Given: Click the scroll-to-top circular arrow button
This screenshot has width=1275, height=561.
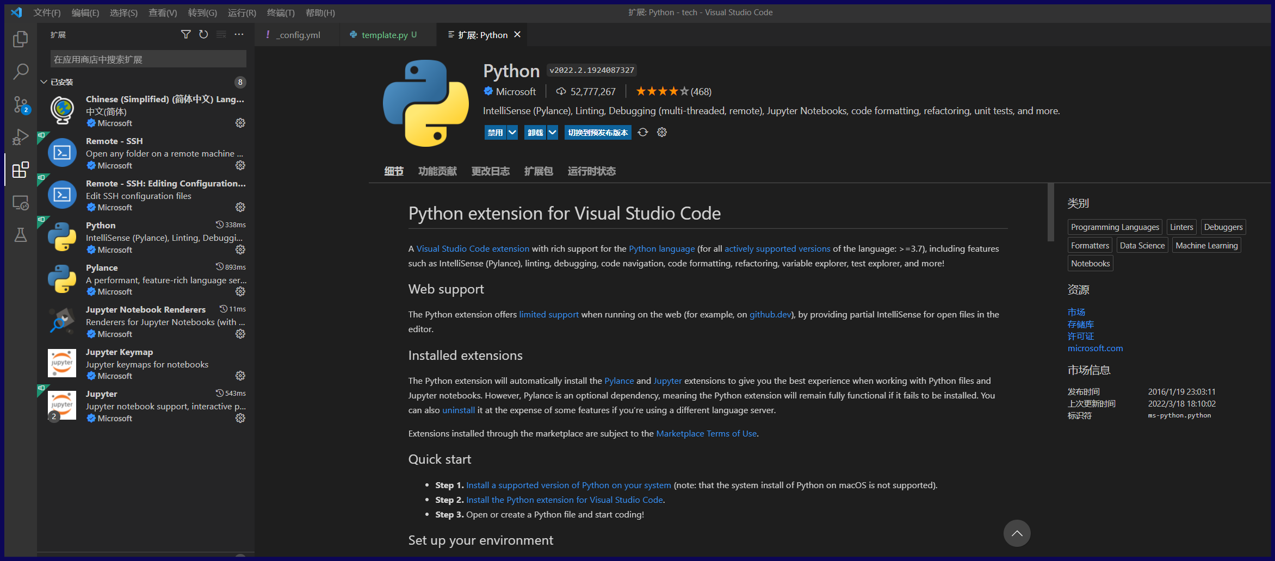Looking at the screenshot, I should pos(1017,533).
